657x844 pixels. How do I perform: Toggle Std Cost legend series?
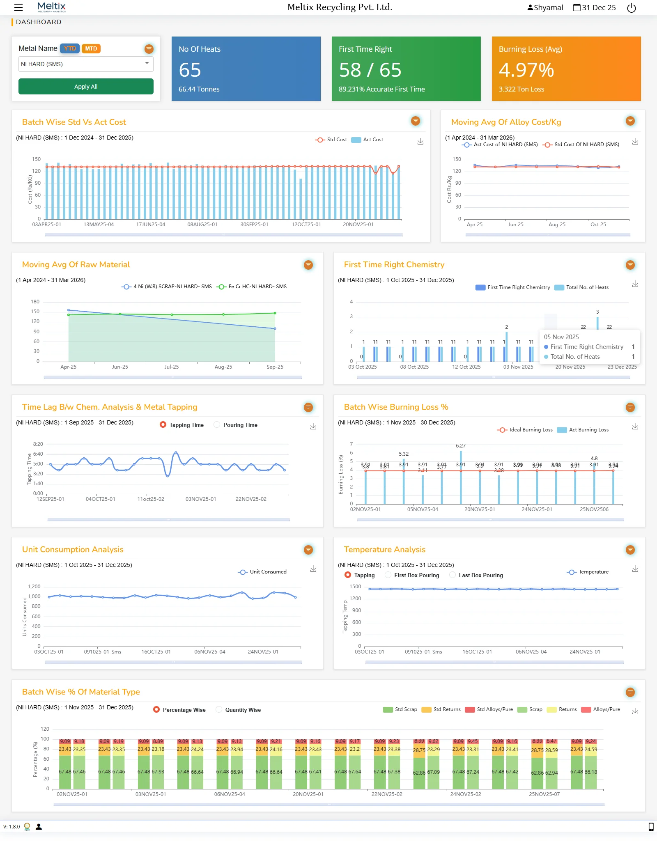[x=331, y=140]
